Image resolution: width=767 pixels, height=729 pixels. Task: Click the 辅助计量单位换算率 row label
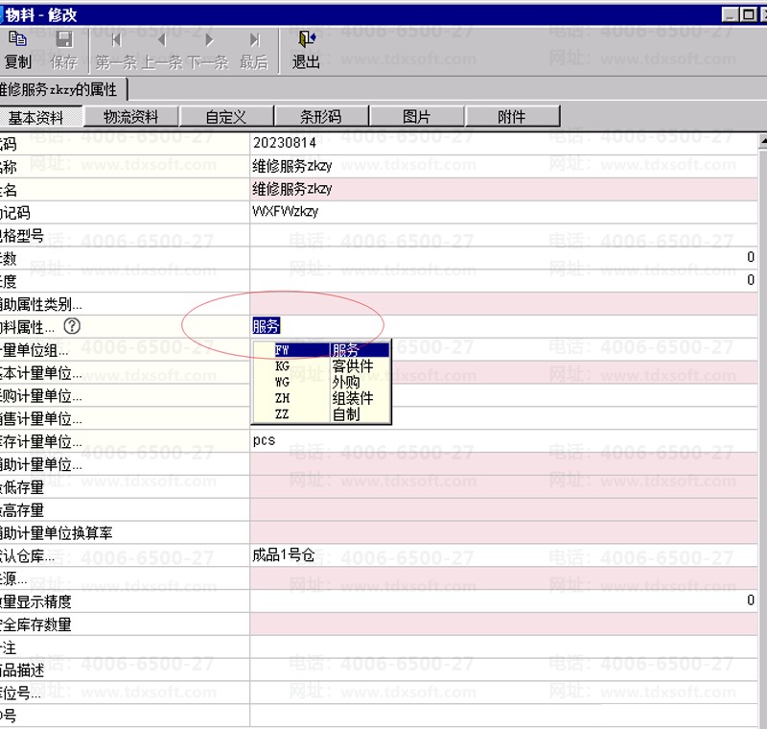[57, 532]
